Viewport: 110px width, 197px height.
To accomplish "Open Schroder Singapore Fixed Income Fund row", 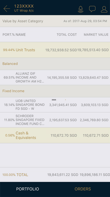I will (x=55, y=120).
